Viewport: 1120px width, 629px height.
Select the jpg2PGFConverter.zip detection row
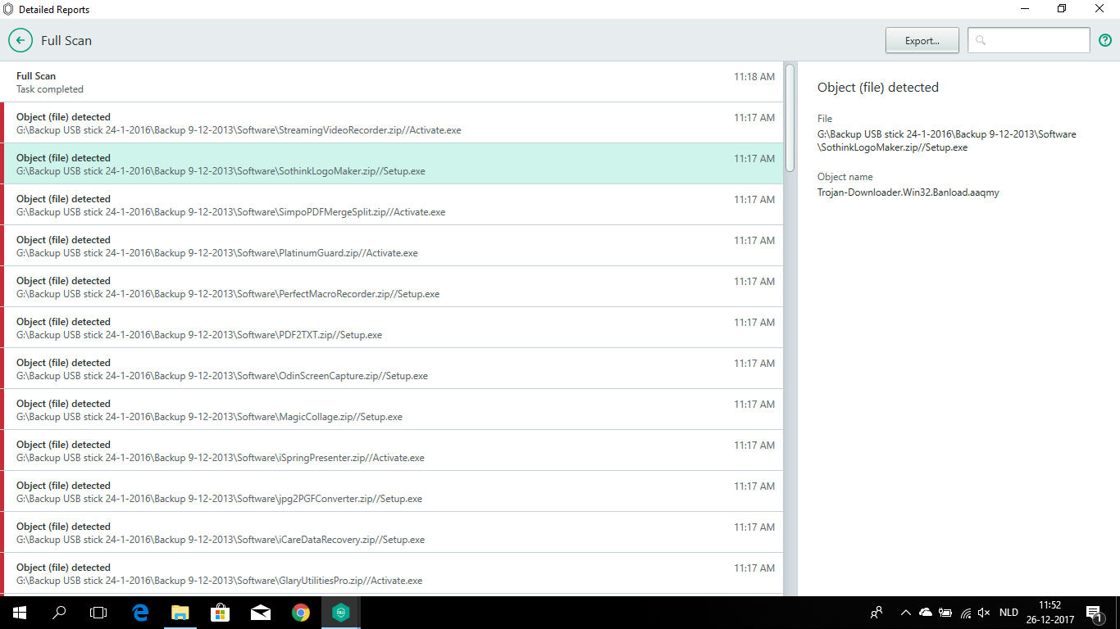pos(391,491)
